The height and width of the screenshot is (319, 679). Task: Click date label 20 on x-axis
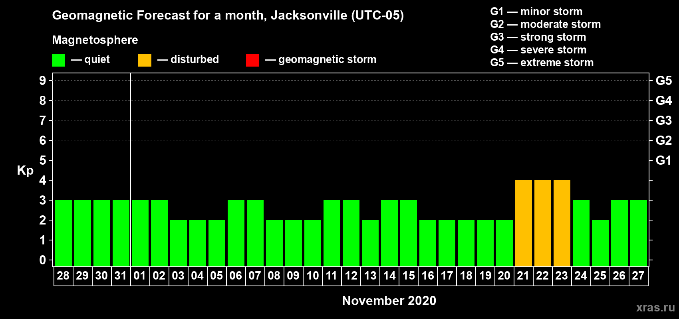coord(504,276)
